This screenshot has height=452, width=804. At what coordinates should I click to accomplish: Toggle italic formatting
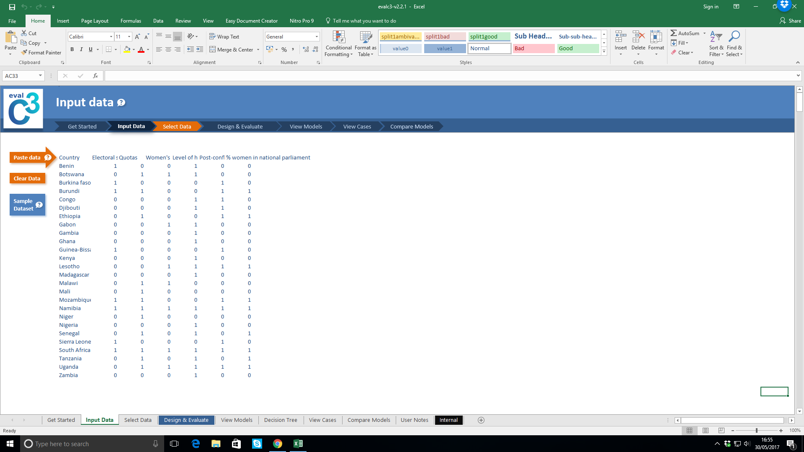pos(81,49)
